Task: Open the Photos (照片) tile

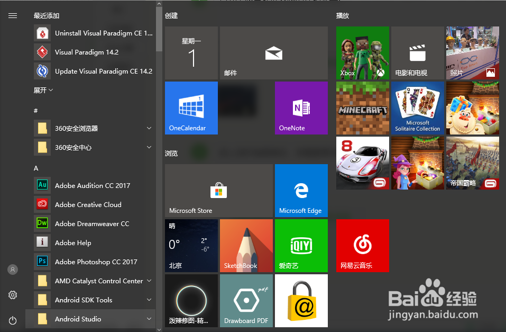Action: [473, 53]
